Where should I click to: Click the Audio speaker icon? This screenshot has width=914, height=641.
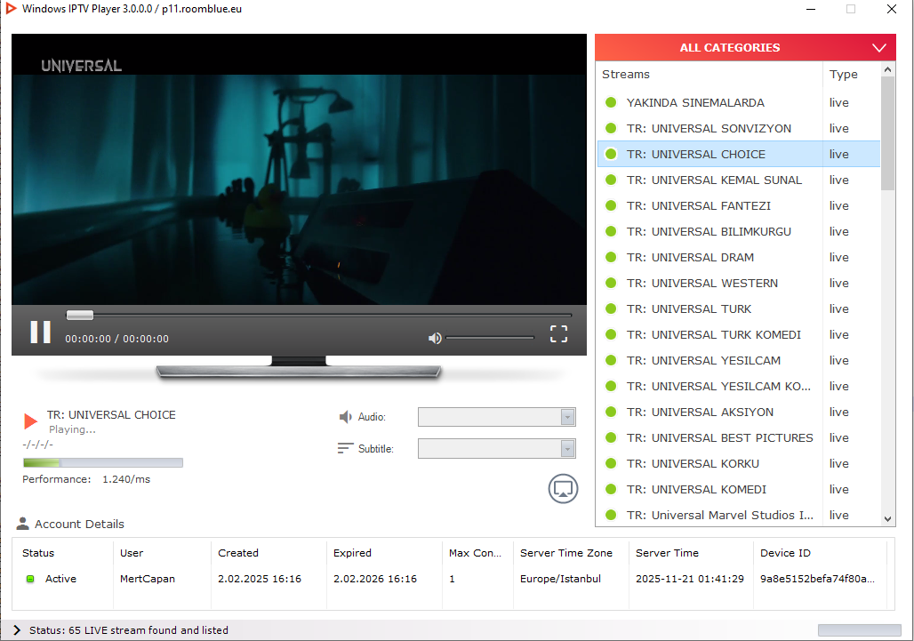coord(346,417)
